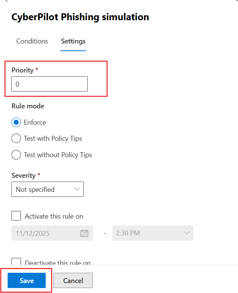Open the Severity 'Not specified' dropdown

(48, 189)
